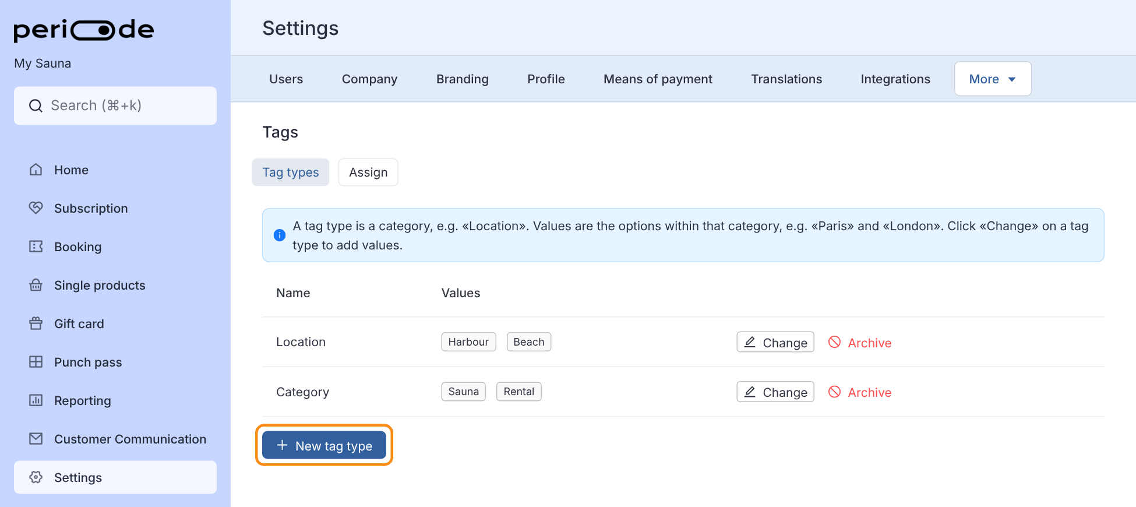
Task: Open Reporting text in sidebar
Action: coord(82,400)
